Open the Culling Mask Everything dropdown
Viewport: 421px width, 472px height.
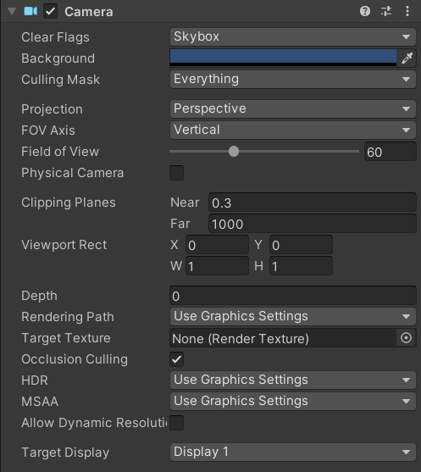click(293, 79)
